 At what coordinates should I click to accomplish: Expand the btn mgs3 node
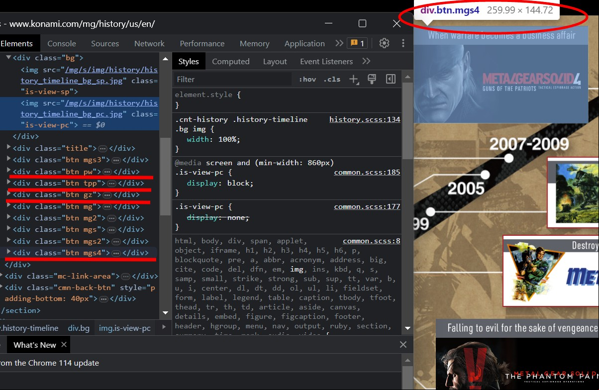pos(8,160)
